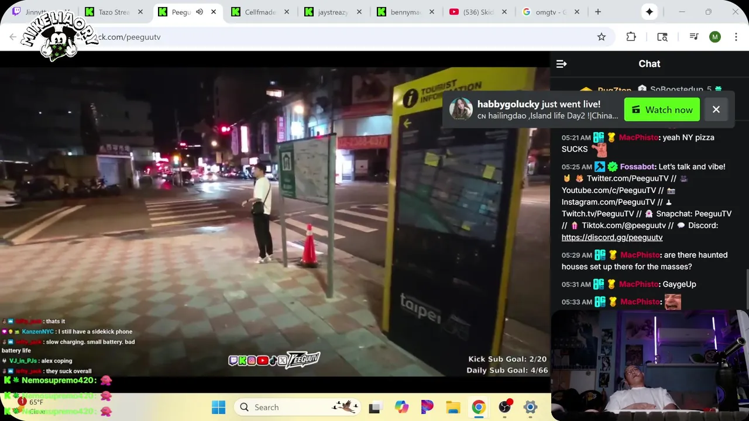Open the Chrome profile avatar M

pos(714,37)
